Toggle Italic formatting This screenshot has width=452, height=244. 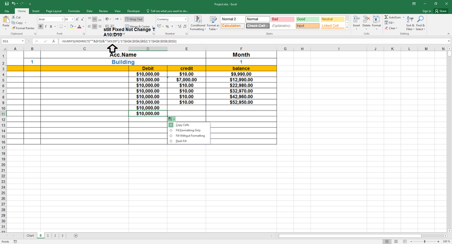pos(46,27)
